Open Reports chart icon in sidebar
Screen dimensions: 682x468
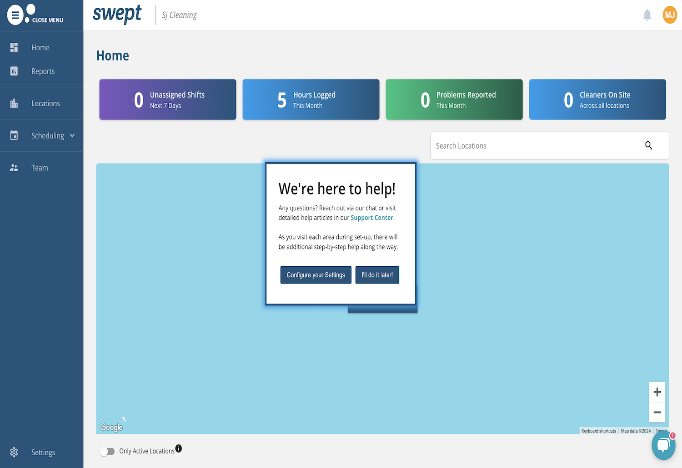pyautogui.click(x=14, y=71)
